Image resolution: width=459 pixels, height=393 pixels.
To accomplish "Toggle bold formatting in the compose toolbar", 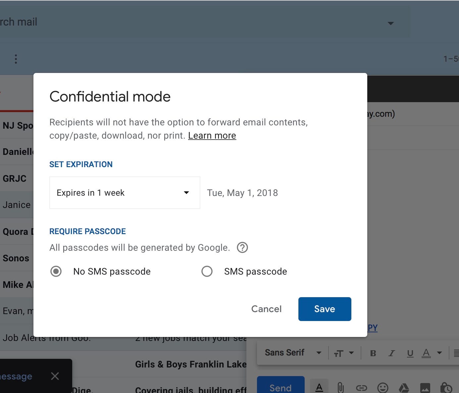I will tap(373, 353).
